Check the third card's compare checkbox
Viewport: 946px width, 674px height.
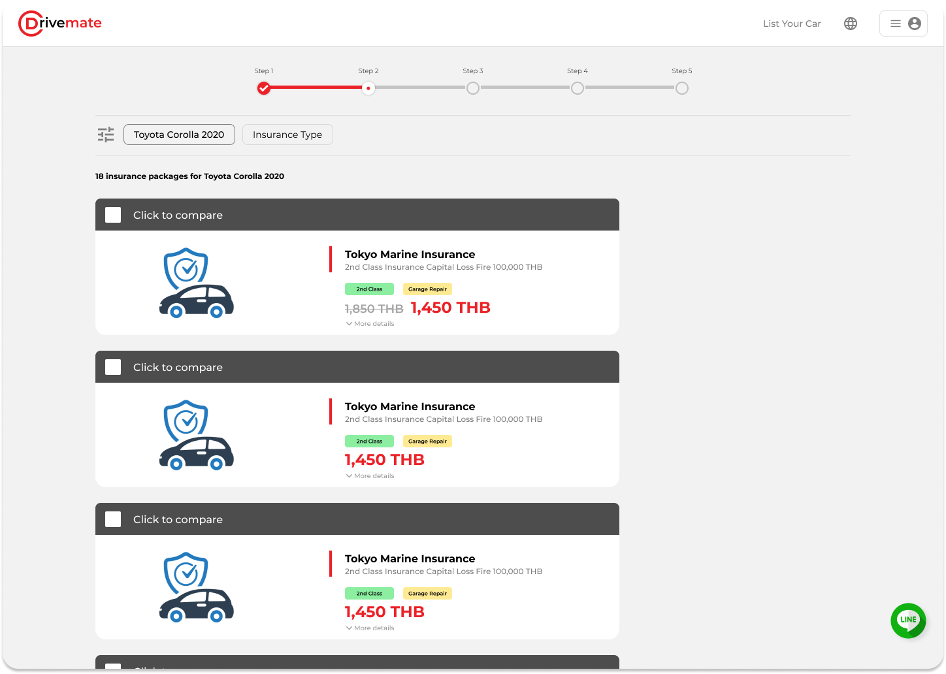(x=113, y=519)
